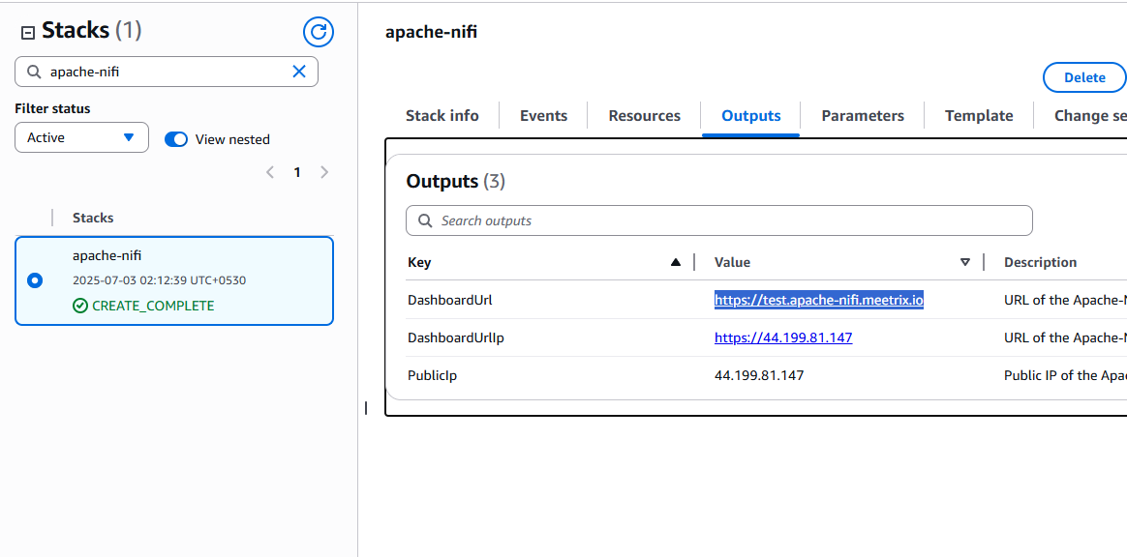The height and width of the screenshot is (557, 1127).
Task: Focus the stacks search field
Action: pyautogui.click(x=166, y=72)
